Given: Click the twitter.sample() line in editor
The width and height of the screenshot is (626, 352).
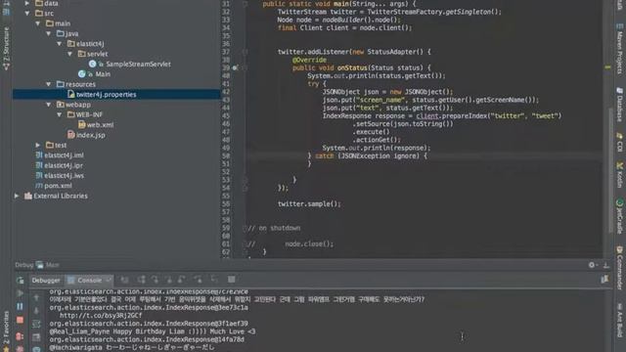Looking at the screenshot, I should click(x=309, y=204).
